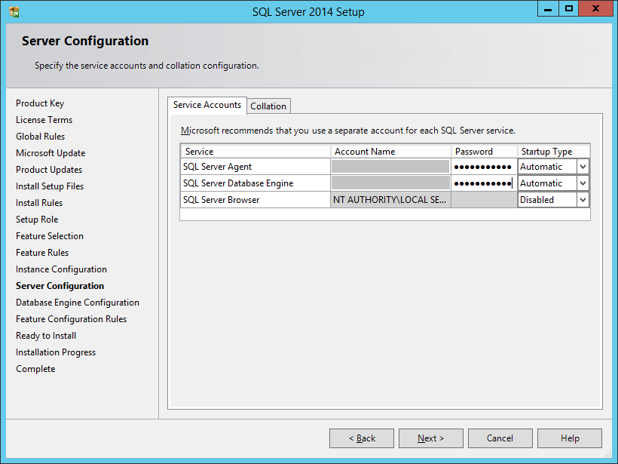Expand SQL Server Agent startup type dropdown
The image size is (618, 464).
point(583,167)
